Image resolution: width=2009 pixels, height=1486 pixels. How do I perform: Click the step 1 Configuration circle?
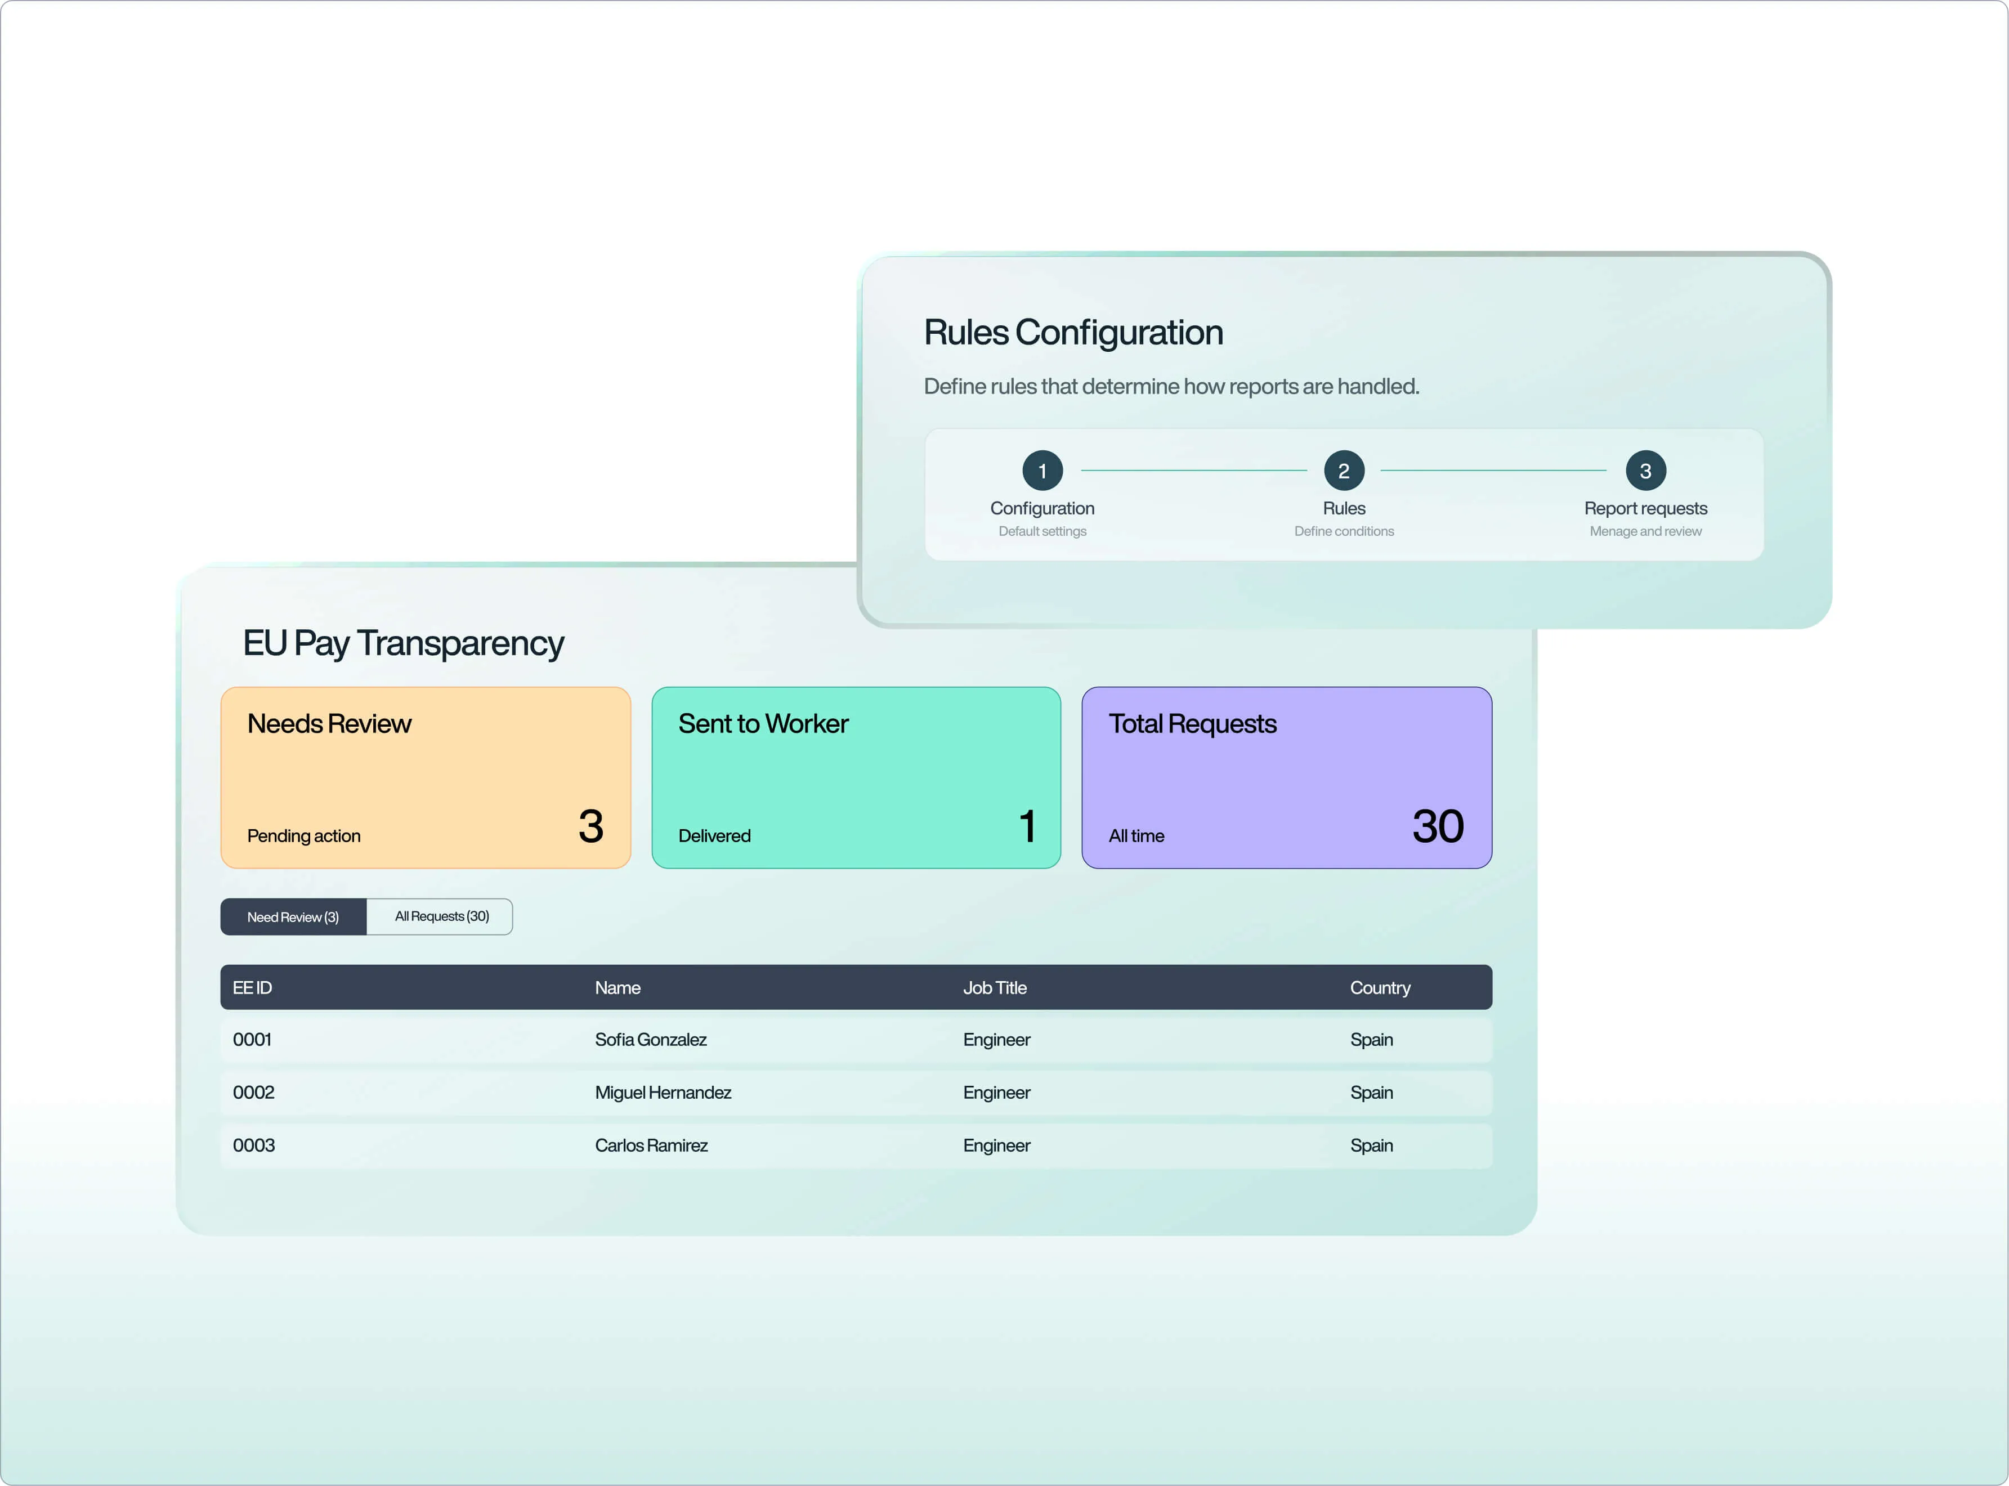click(x=1042, y=471)
